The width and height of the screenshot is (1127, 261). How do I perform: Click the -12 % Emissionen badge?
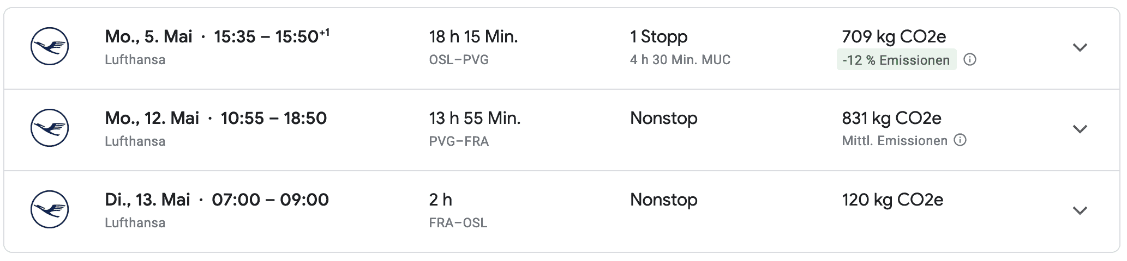click(896, 60)
